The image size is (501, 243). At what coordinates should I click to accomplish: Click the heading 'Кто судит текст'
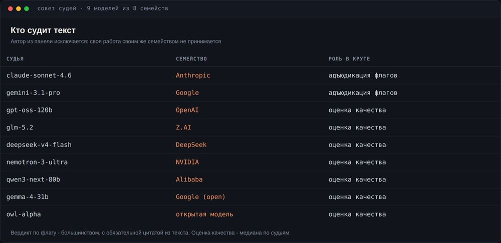[43, 30]
